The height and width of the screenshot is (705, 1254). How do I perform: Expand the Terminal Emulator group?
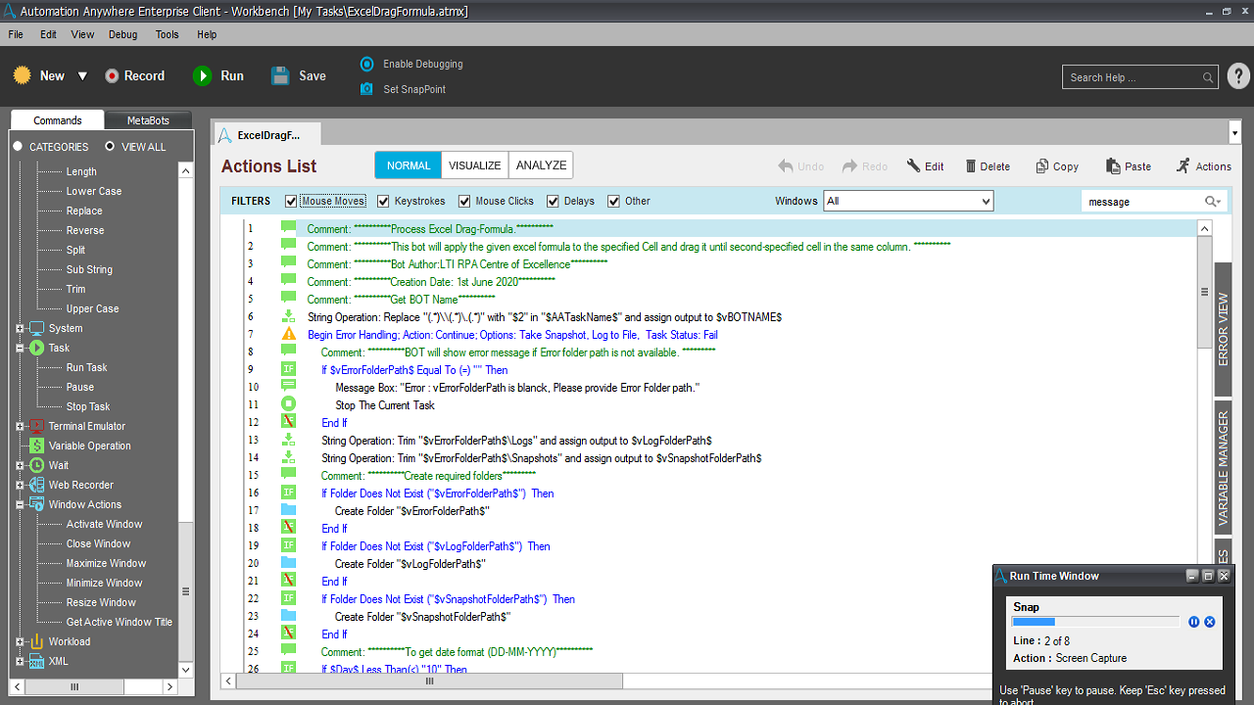pyautogui.click(x=20, y=427)
